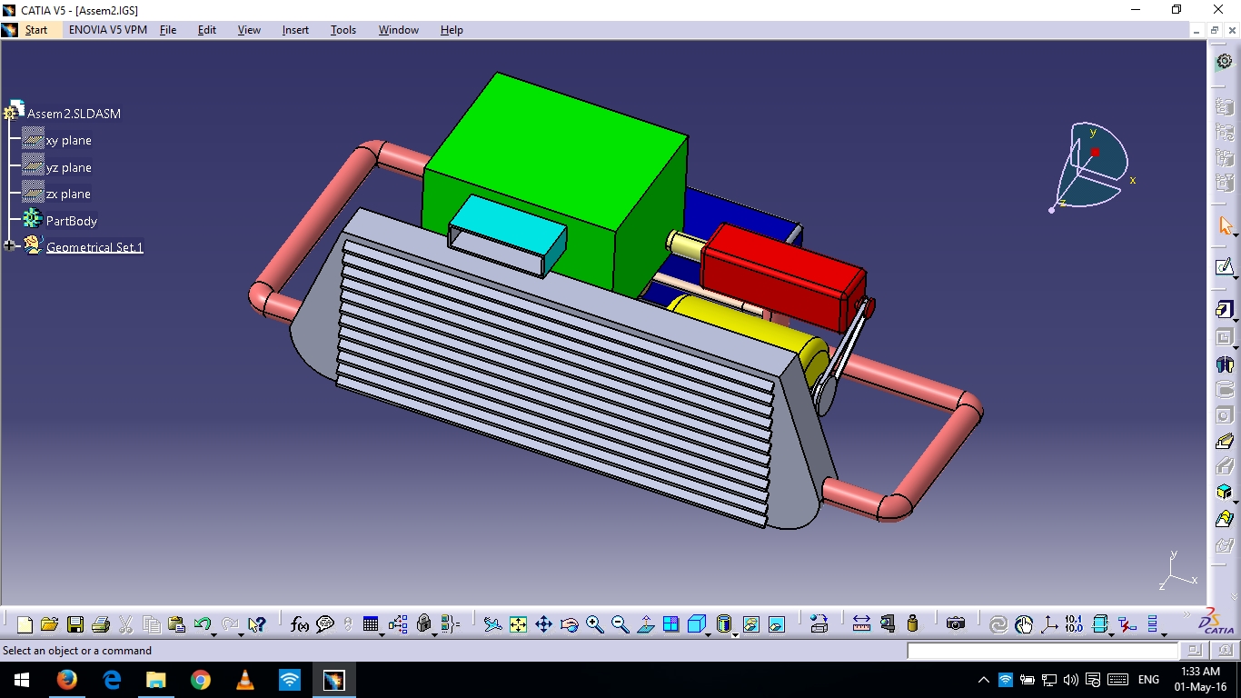The image size is (1241, 698).
Task: Activate the Pan view tool
Action: [x=543, y=623]
